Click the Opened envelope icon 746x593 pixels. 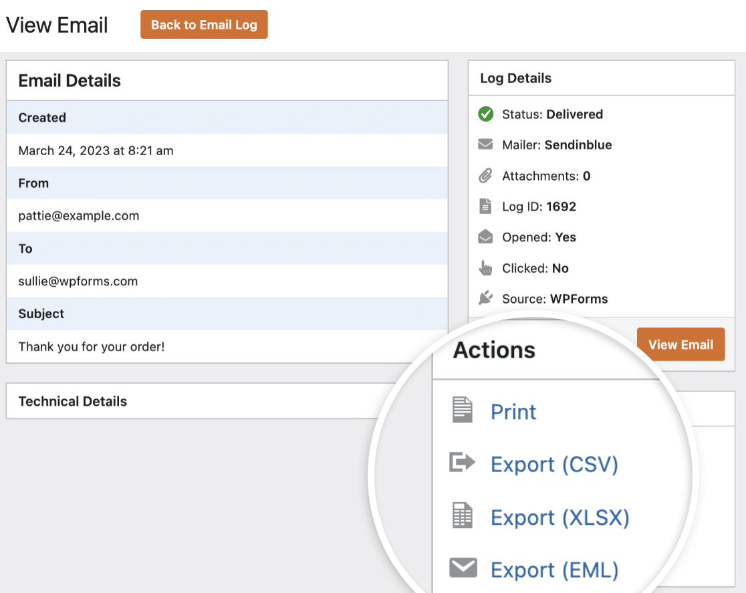click(x=485, y=237)
